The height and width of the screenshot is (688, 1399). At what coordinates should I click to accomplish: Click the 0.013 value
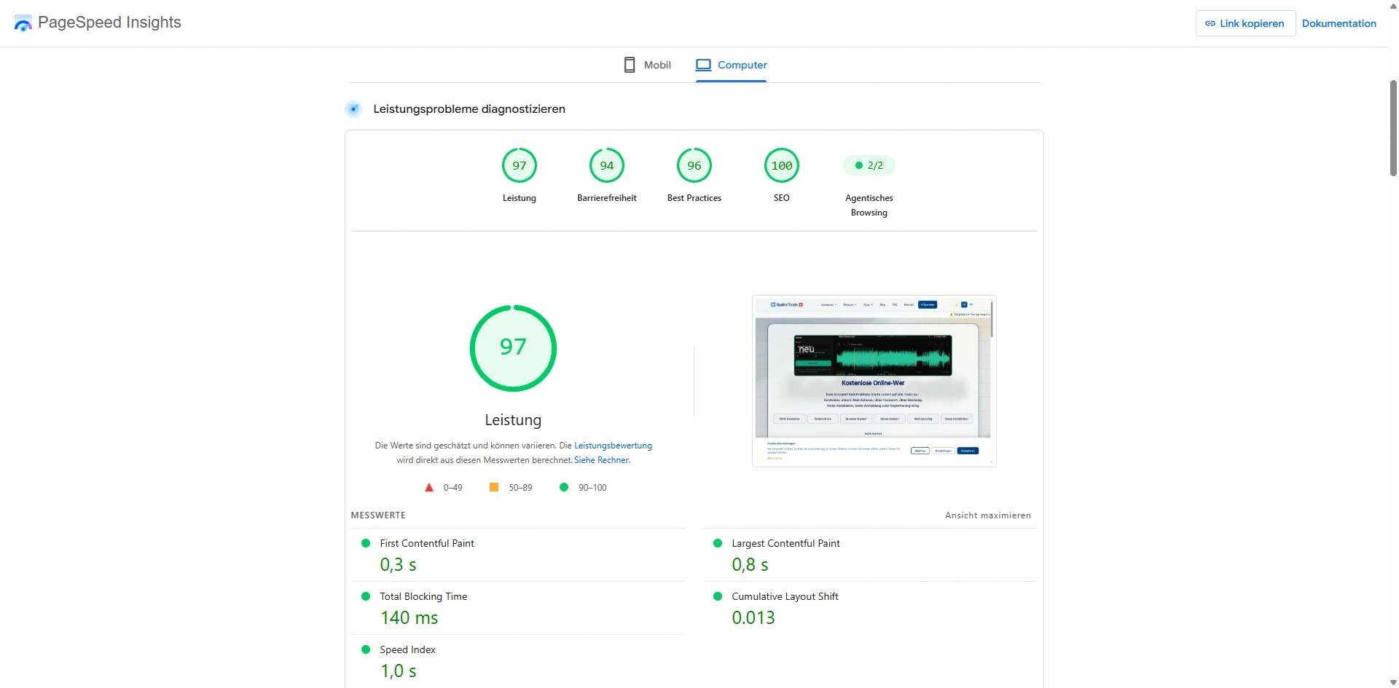click(753, 618)
